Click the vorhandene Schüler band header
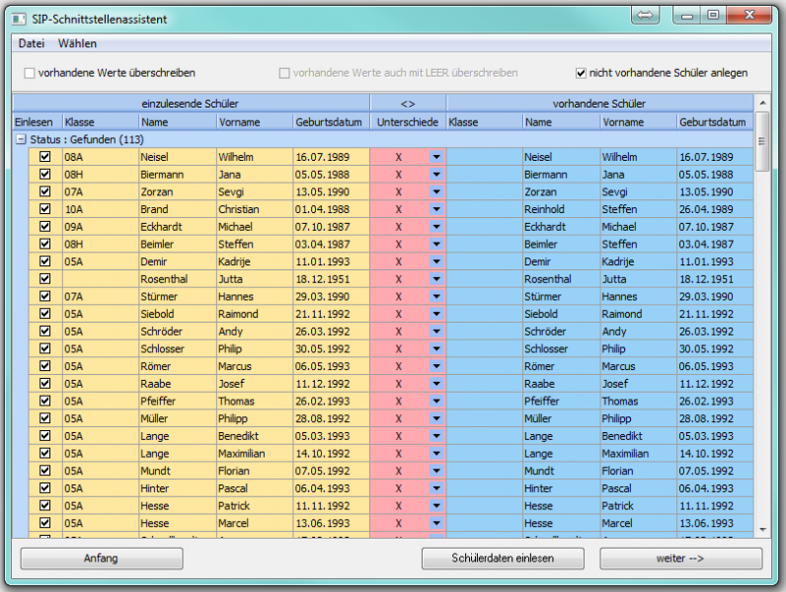The image size is (786, 592). (599, 104)
